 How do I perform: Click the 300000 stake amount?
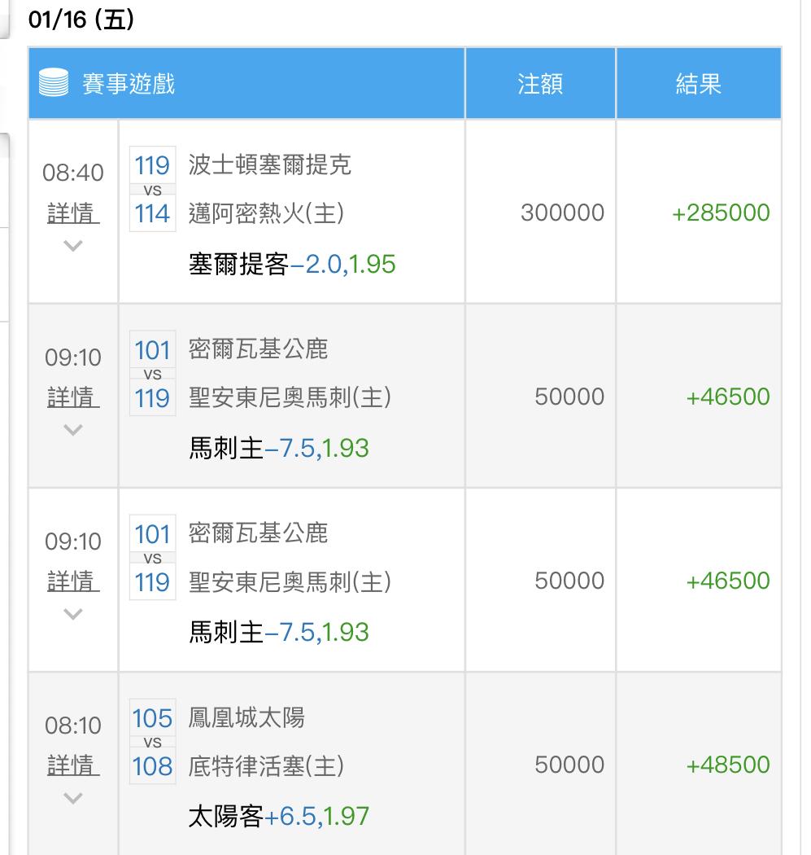(x=562, y=213)
